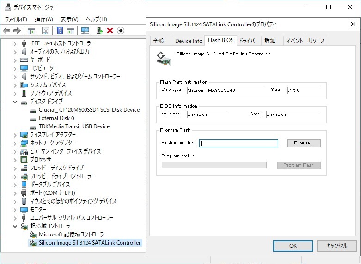Click the blue Help question-mark toolbar icon
The height and width of the screenshot is (264, 361).
coord(60,30)
